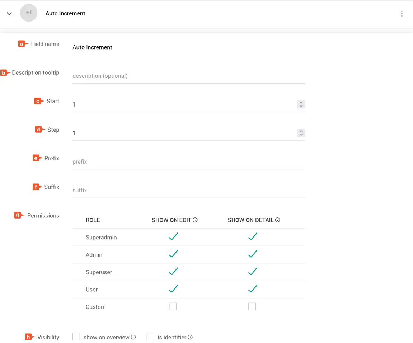Viewport: 413px width, 343px height.
Task: Click info icon beside show on overview
Action: pos(133,337)
